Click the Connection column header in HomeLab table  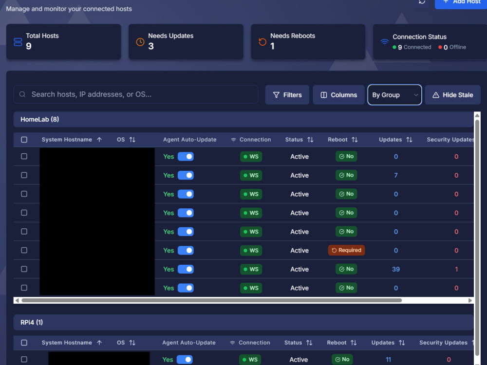(x=251, y=140)
